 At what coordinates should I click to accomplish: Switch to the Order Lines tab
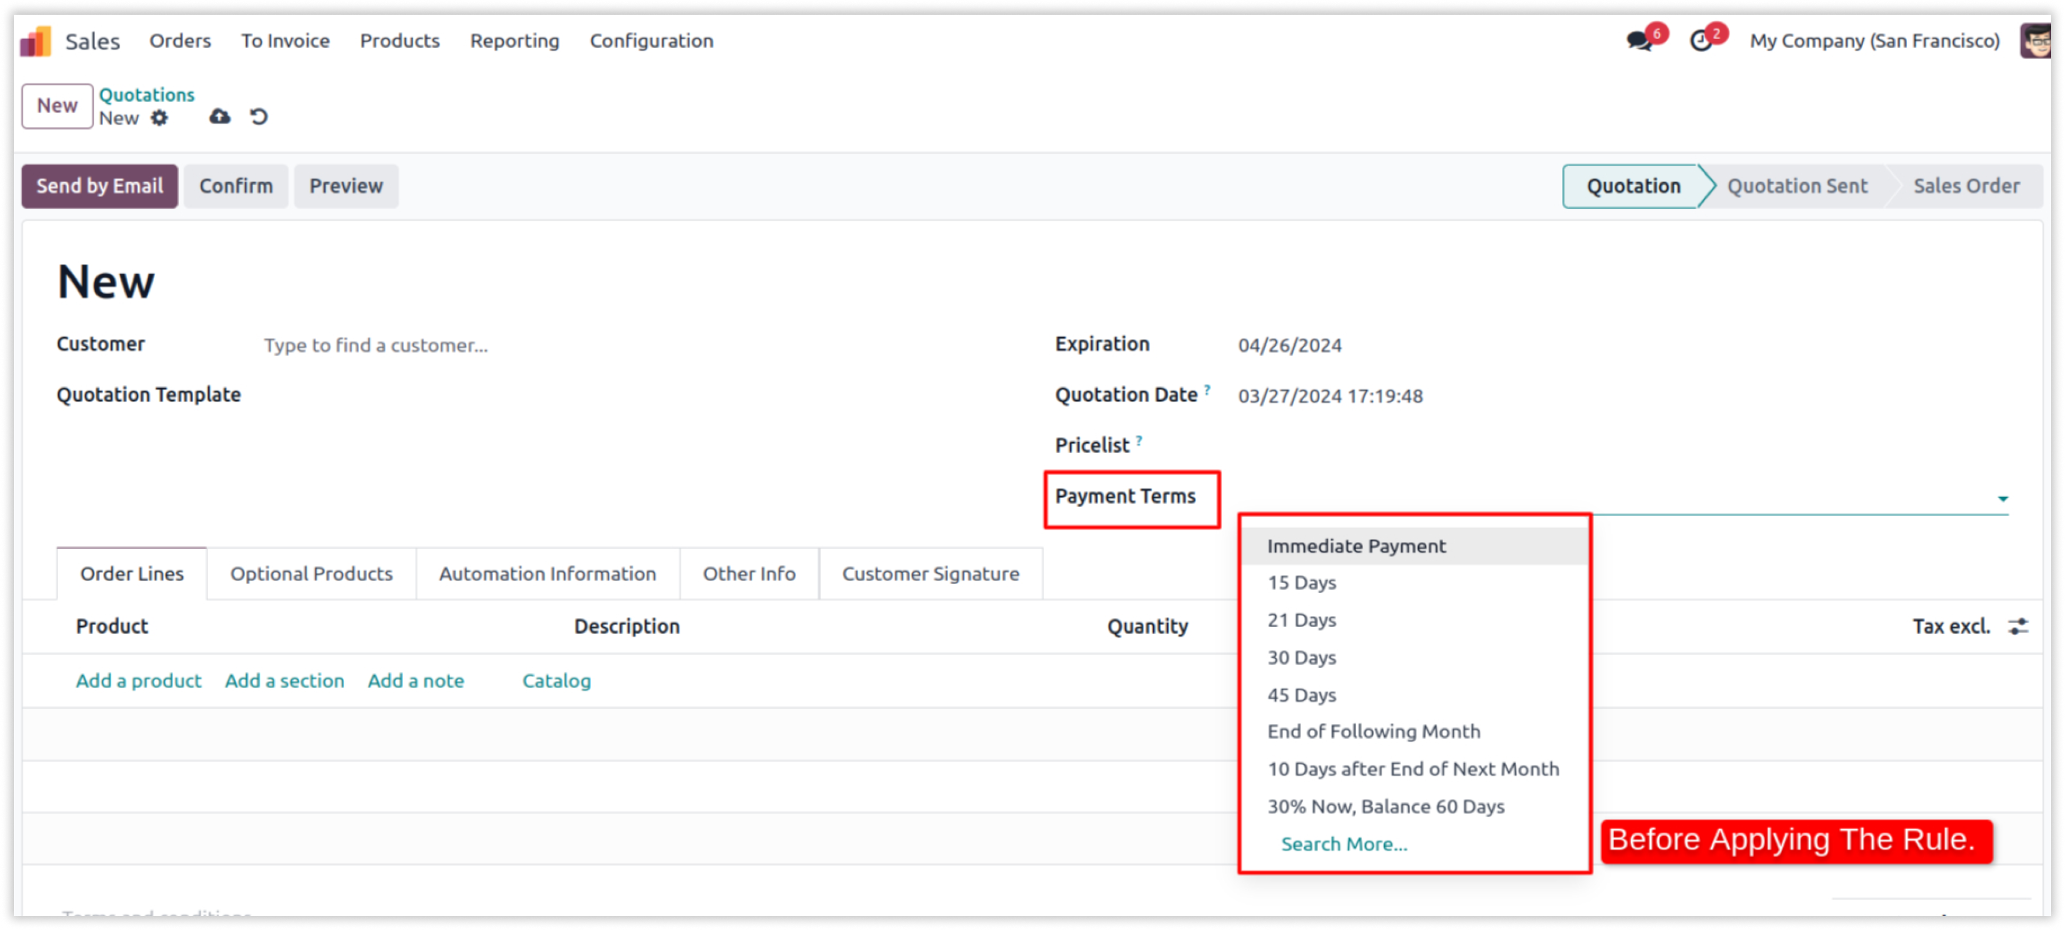tap(132, 573)
